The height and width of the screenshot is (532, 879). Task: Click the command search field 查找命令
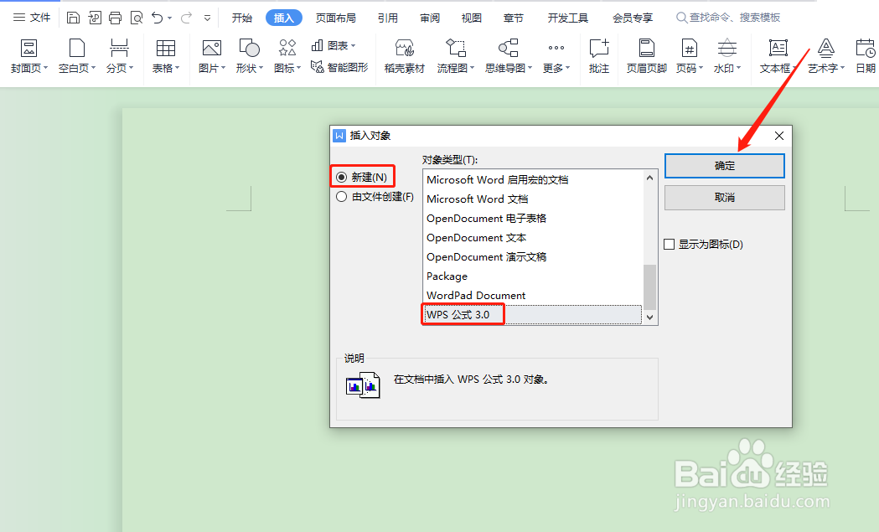(x=729, y=18)
